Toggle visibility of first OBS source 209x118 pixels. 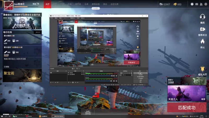82,73
